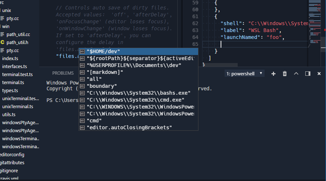This screenshot has height=181, width=326.
Task: Open the .gitignore file
Action: (9, 171)
